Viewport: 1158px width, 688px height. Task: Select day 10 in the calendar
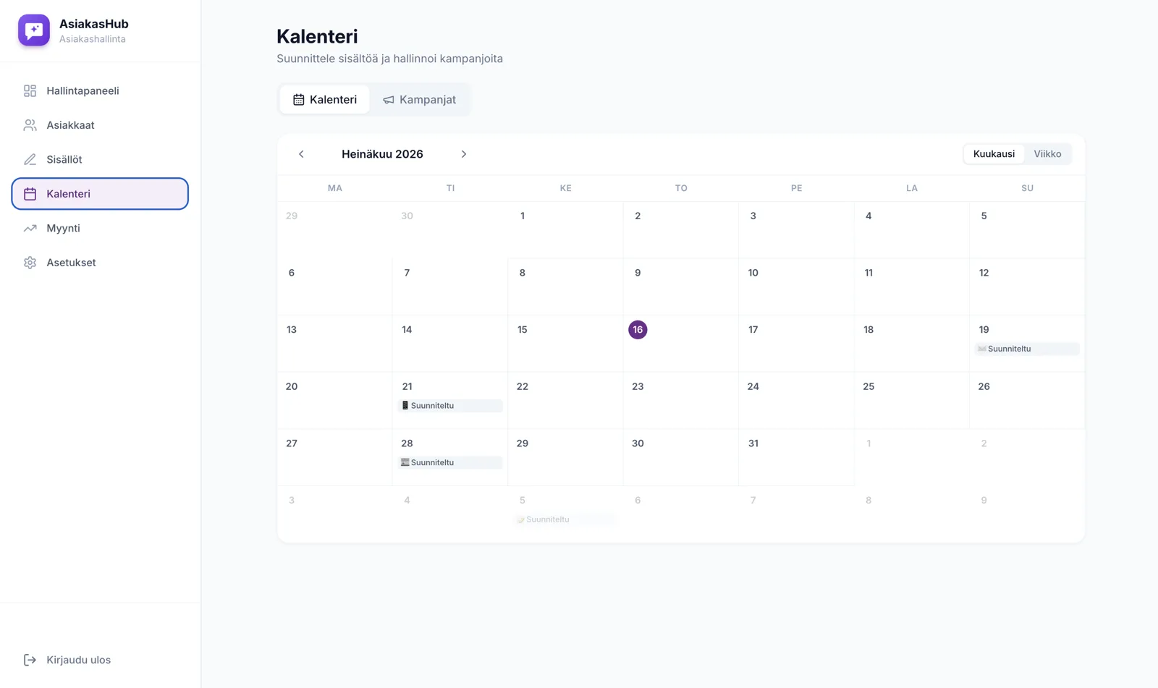(753, 273)
